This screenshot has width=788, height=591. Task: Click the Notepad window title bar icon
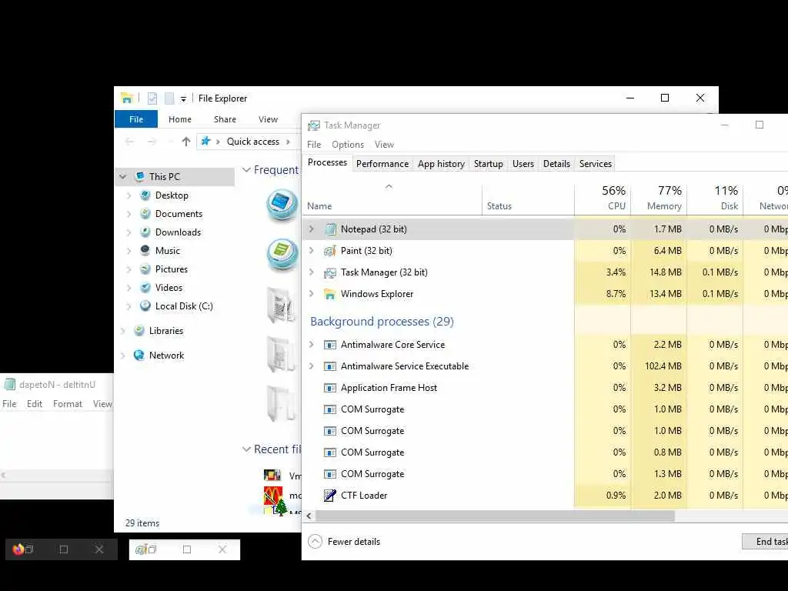pos(9,385)
